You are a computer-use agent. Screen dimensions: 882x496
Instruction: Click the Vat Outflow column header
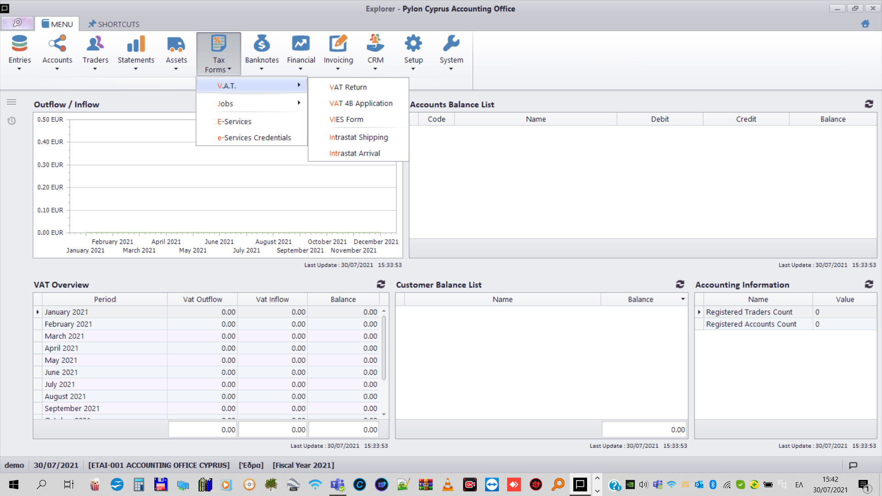click(x=202, y=299)
